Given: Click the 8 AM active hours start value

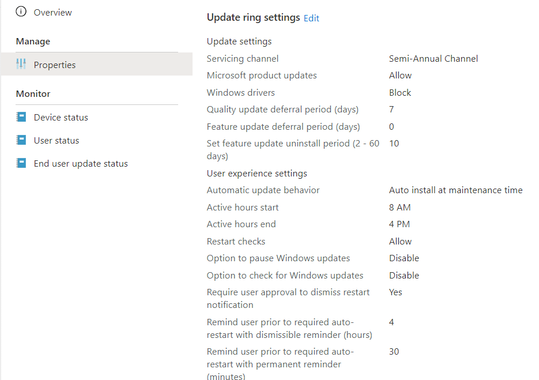Looking at the screenshot, I should [x=400, y=207].
